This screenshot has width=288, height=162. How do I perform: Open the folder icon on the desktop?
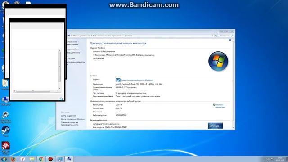(5, 85)
